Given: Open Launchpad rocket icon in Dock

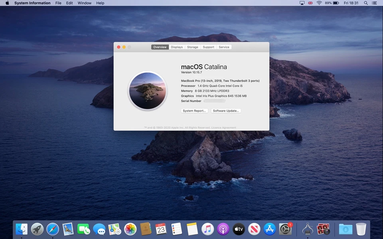Looking at the screenshot, I should pyautogui.click(x=37, y=229).
